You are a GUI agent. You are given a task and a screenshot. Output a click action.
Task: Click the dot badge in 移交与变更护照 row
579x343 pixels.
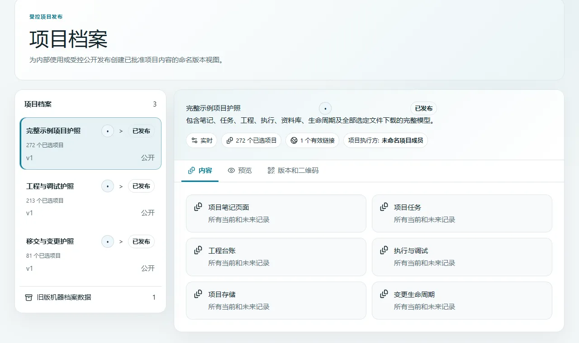point(108,241)
